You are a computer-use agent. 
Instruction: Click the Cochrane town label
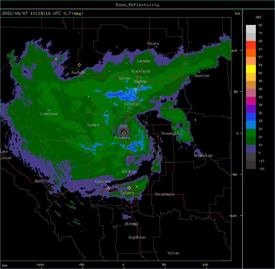[103, 181]
